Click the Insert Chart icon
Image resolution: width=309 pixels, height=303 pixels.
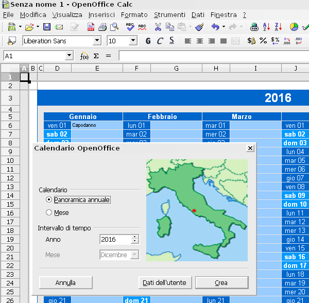pos(294,27)
